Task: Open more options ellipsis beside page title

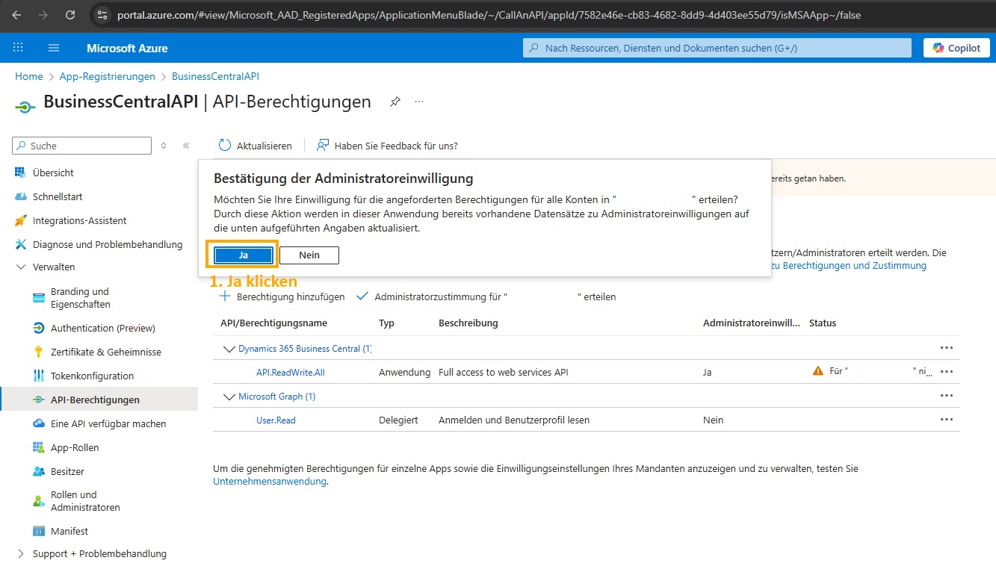Action: 419,102
